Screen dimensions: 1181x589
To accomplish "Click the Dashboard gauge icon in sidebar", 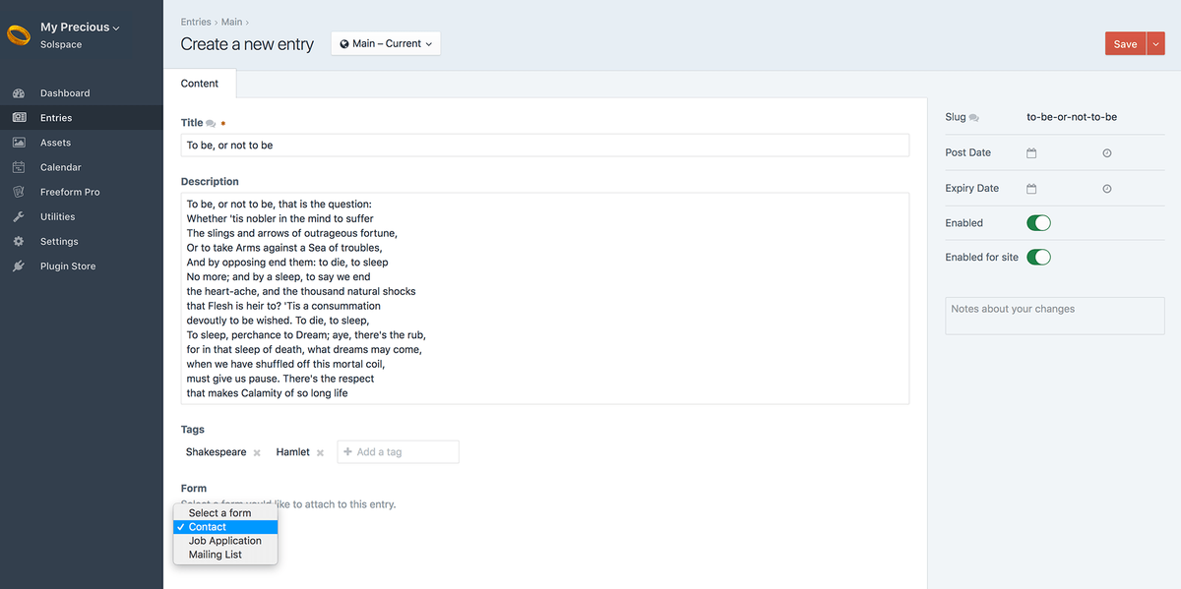I will tap(19, 93).
